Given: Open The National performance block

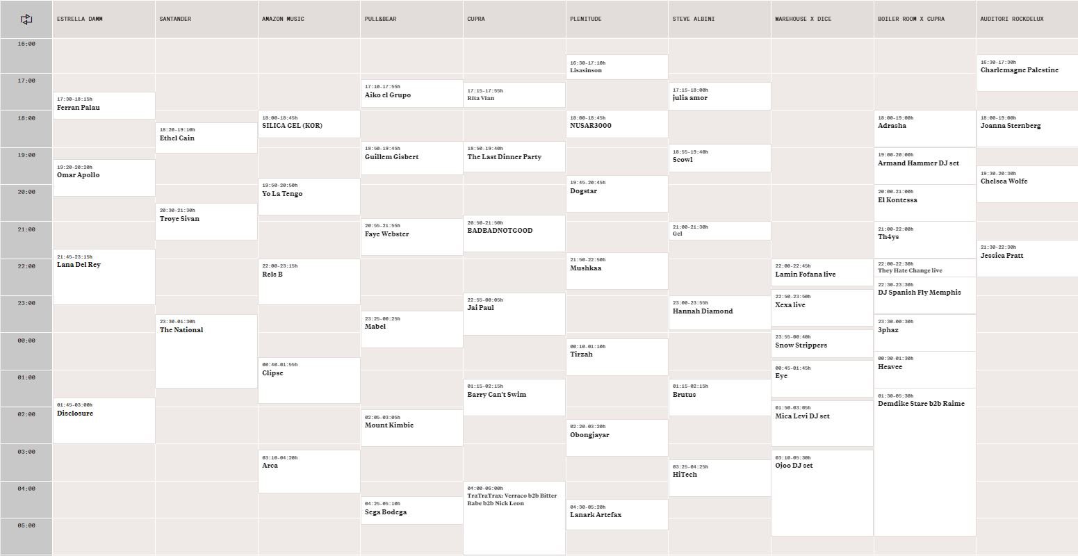Looking at the screenshot, I should coord(206,350).
